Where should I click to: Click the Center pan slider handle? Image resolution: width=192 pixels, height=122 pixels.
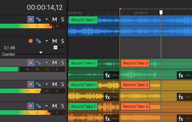[41, 52]
